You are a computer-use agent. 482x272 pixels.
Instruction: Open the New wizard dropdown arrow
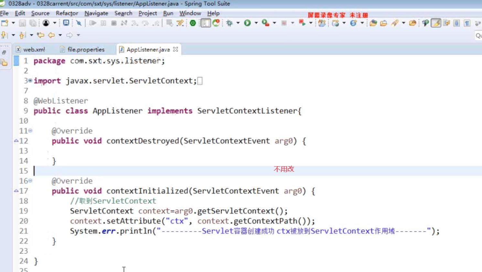13,23
